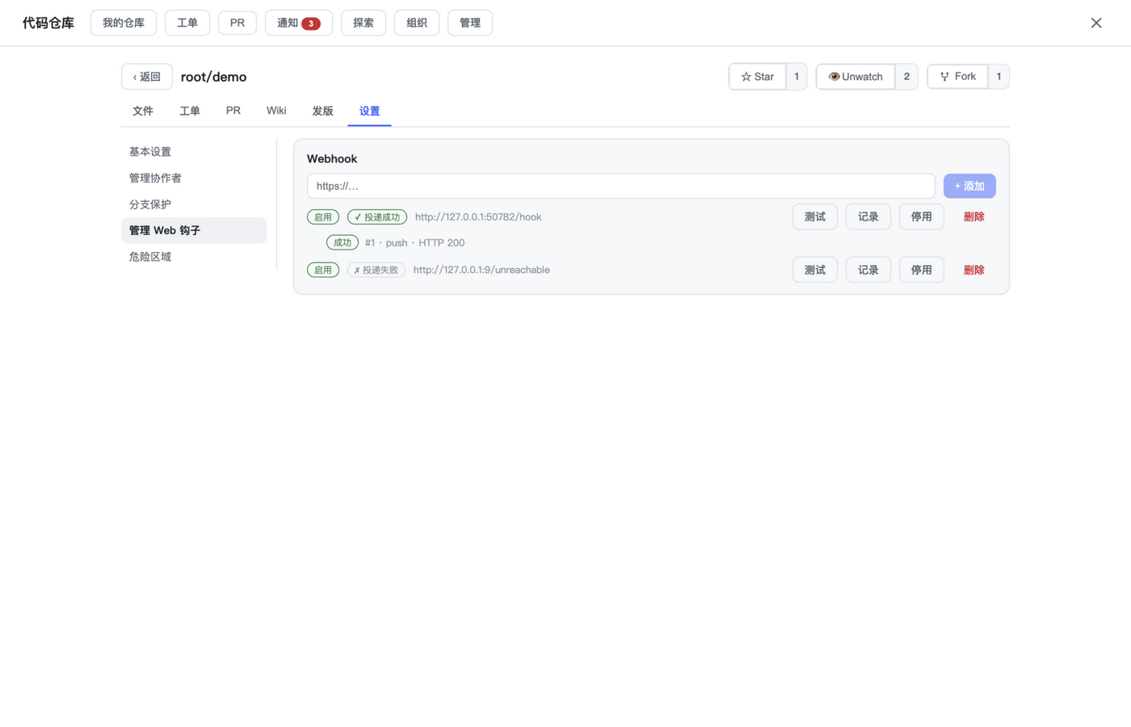Select 管理 Web 钩子 in sidebar
Image resolution: width=1131 pixels, height=727 pixels.
194,230
